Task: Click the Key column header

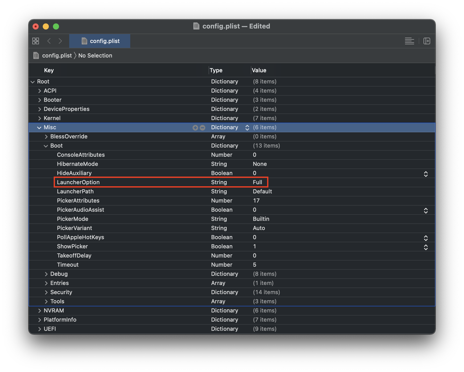Action: (49, 70)
